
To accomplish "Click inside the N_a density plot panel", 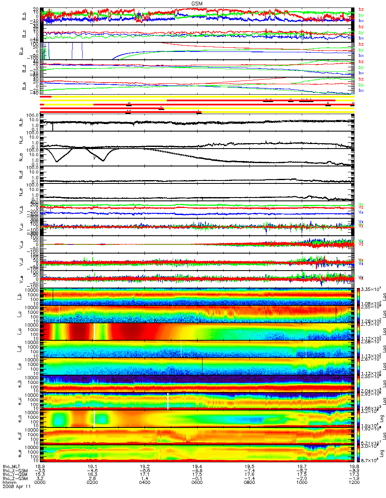I will click(x=197, y=157).
